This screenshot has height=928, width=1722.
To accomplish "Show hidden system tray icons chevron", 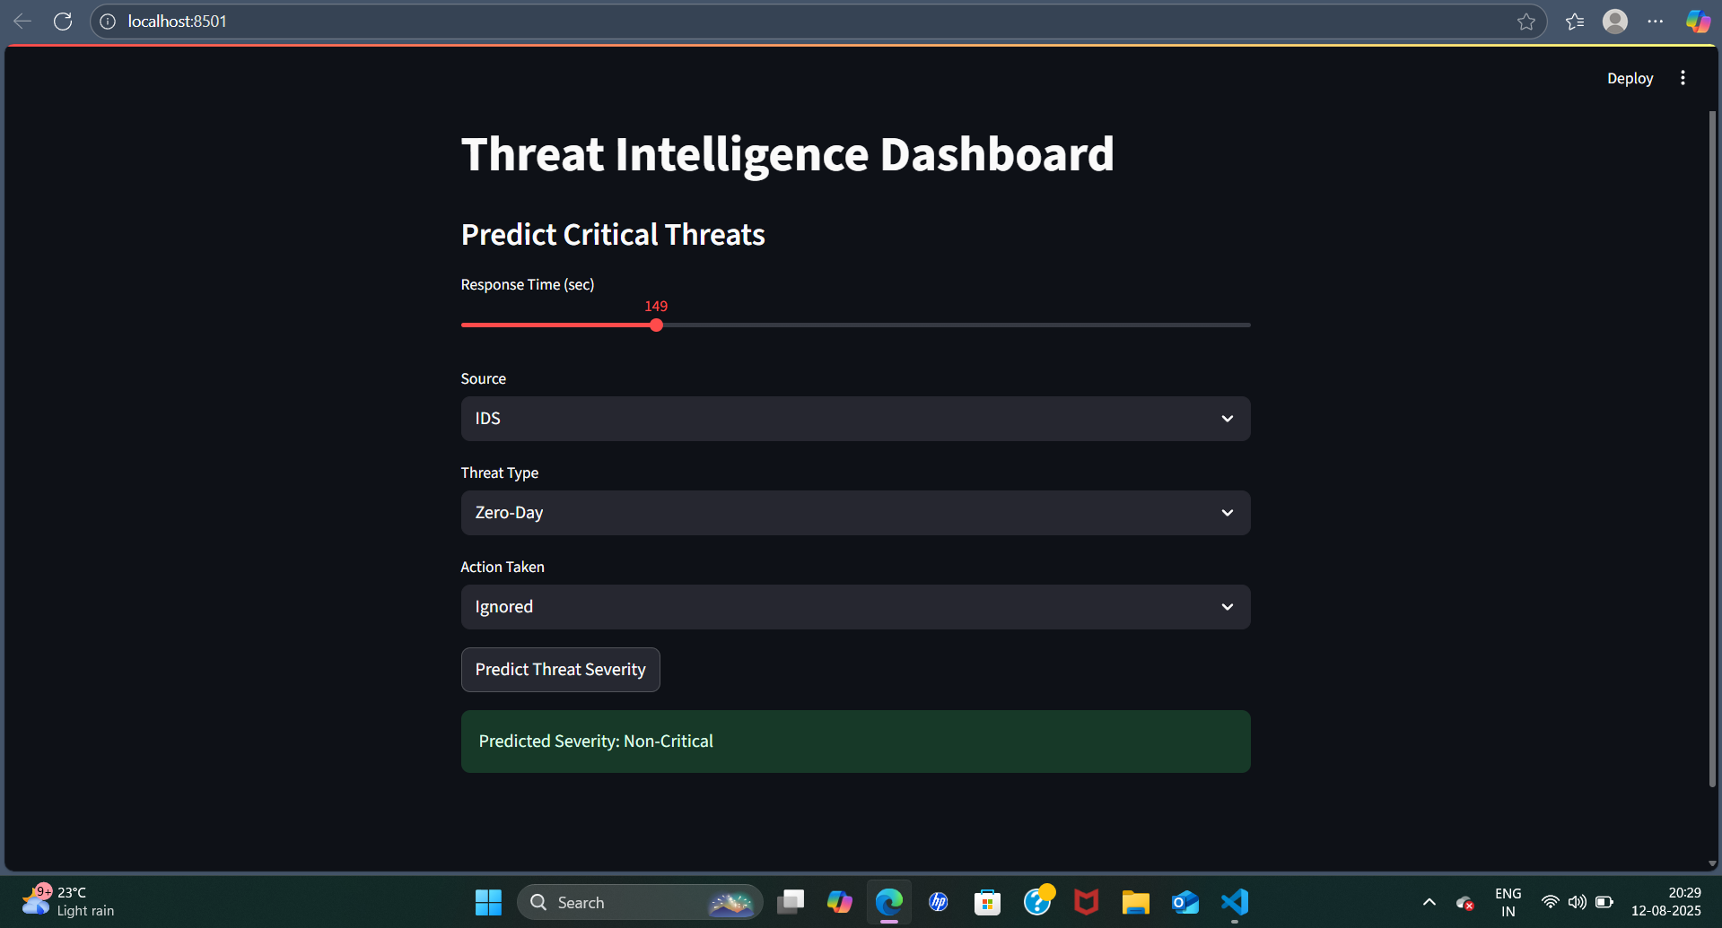I will 1429,902.
